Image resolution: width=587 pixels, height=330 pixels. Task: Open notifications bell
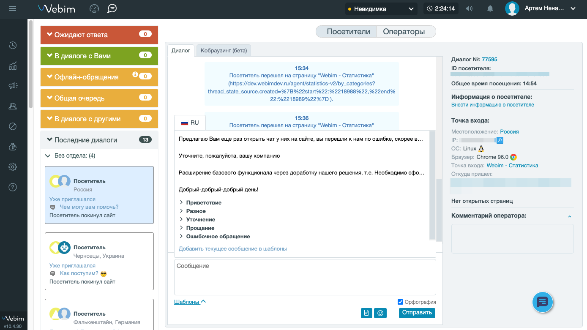click(x=490, y=8)
